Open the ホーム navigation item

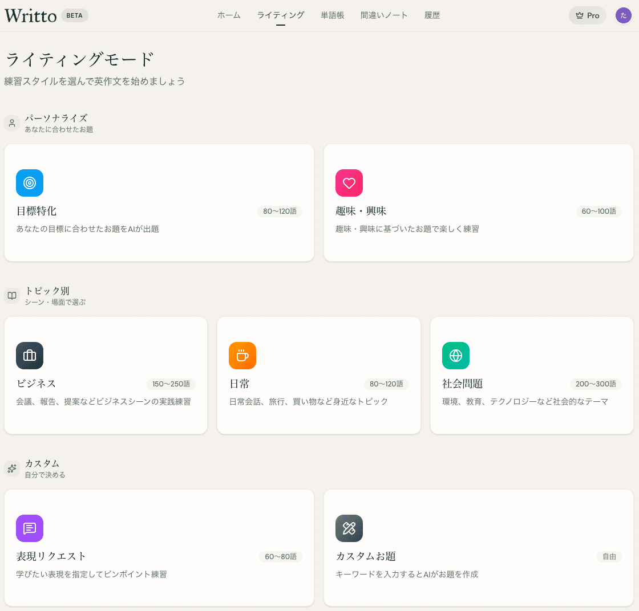228,15
